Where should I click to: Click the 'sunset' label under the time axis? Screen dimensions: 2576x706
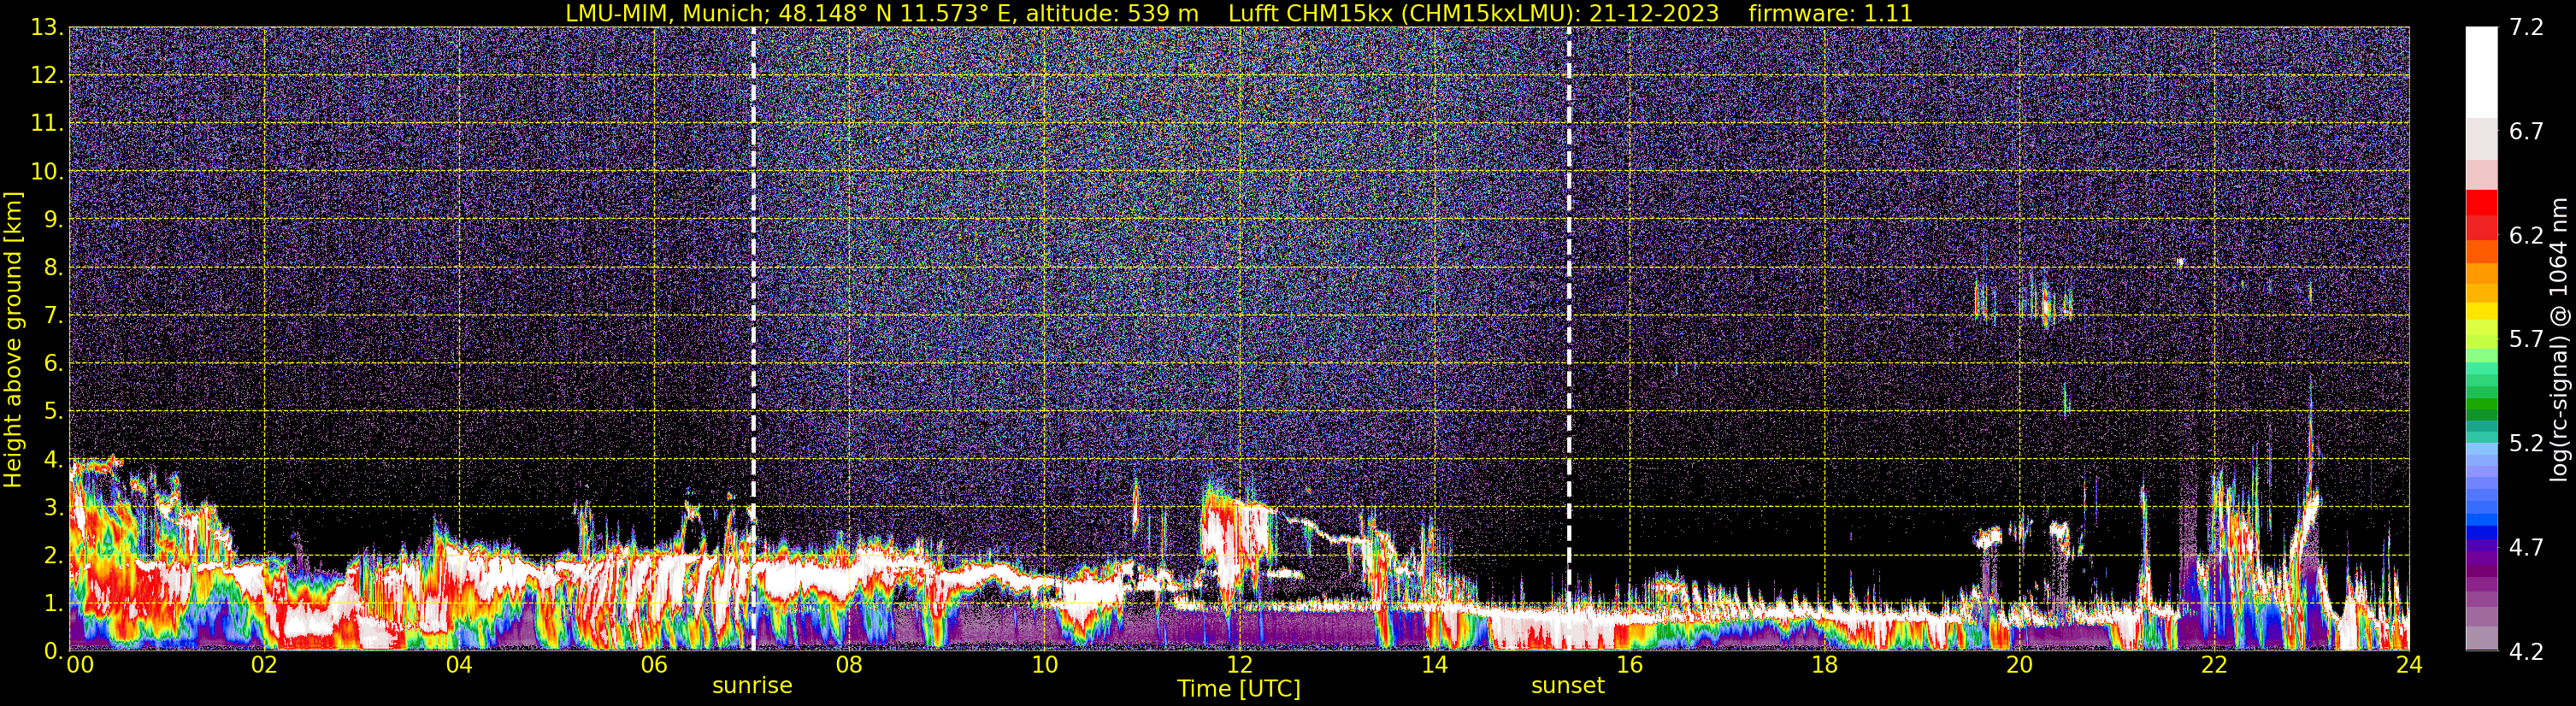coord(1567,686)
